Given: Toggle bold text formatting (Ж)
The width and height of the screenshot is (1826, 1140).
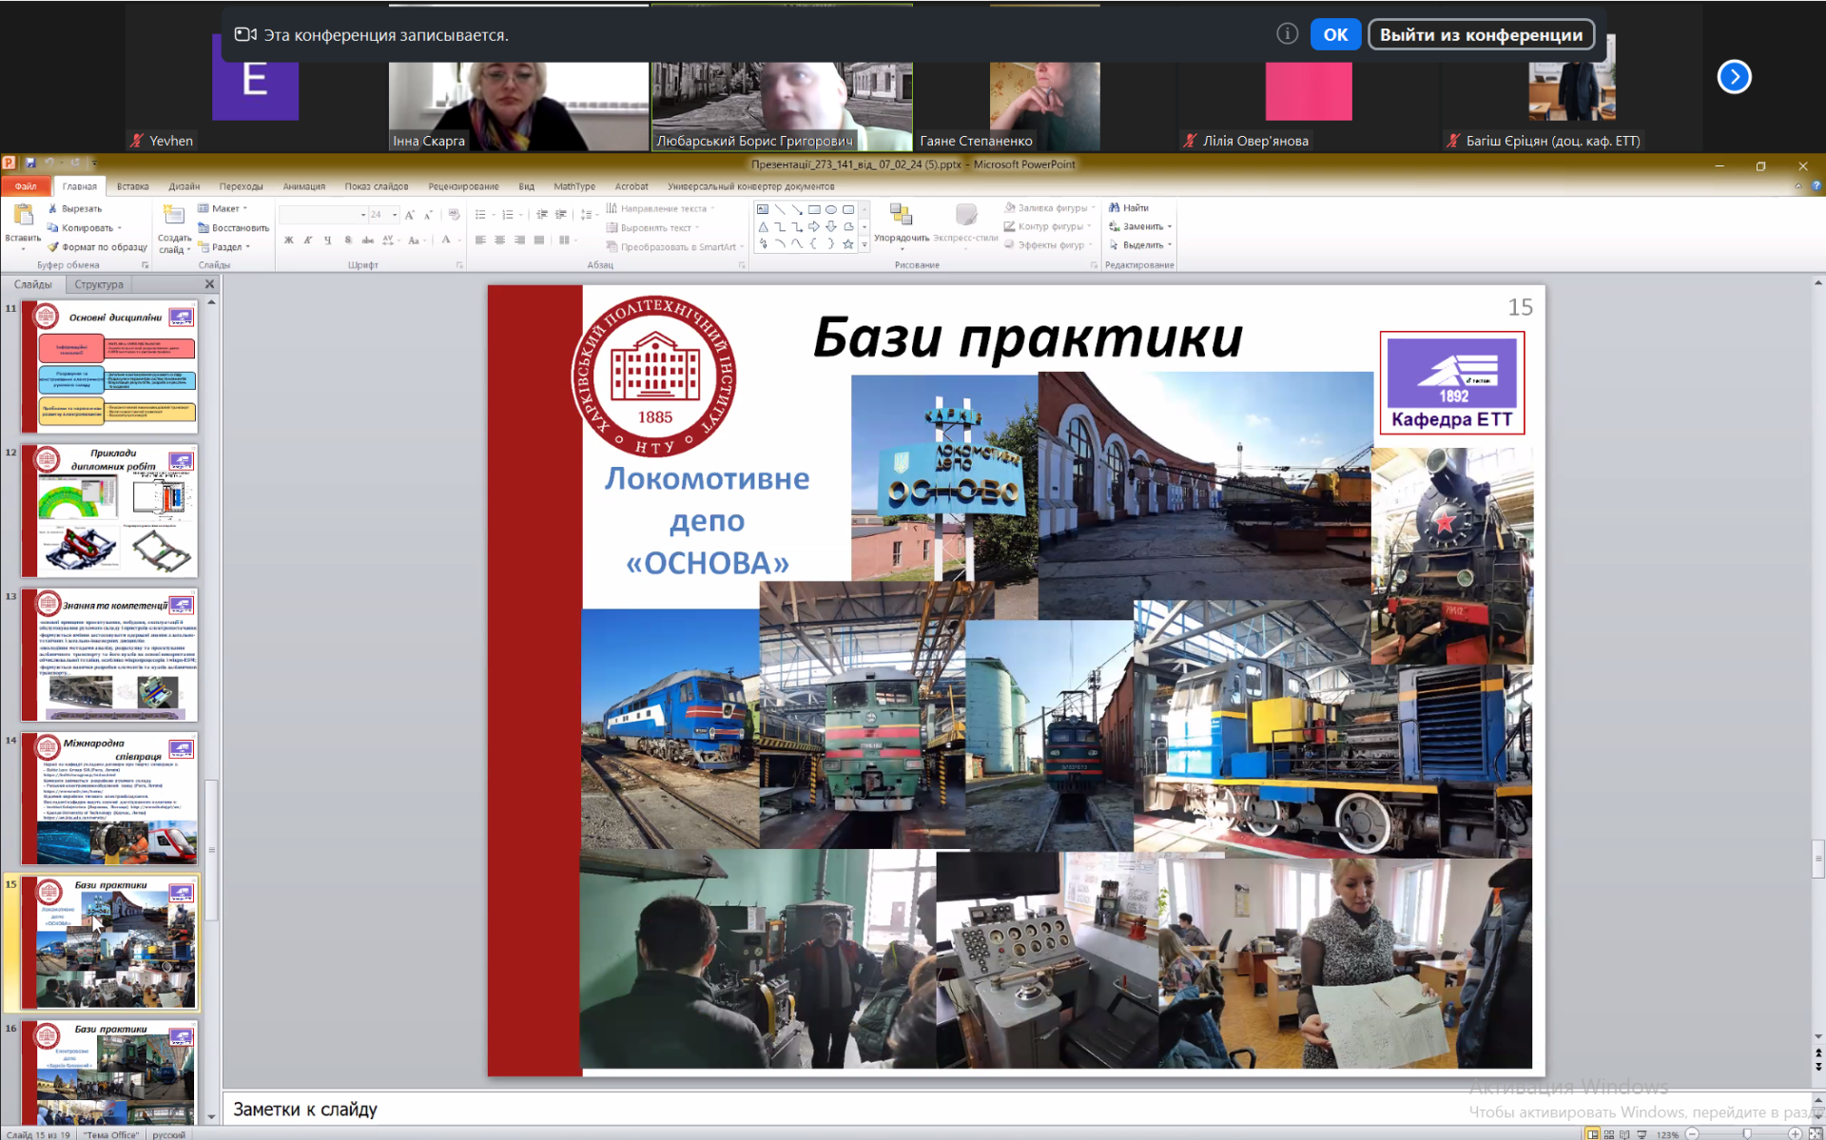Looking at the screenshot, I should coord(288,241).
